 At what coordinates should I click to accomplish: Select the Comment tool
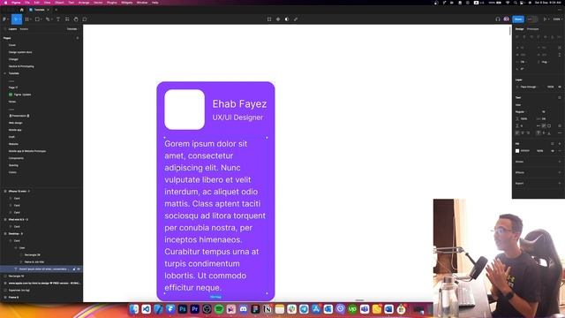85,19
